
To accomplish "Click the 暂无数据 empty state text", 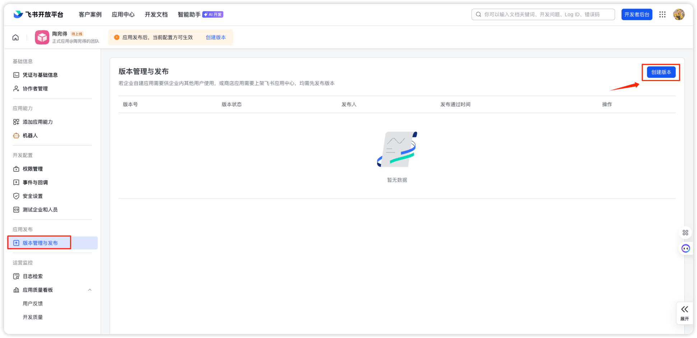I will coord(397,180).
